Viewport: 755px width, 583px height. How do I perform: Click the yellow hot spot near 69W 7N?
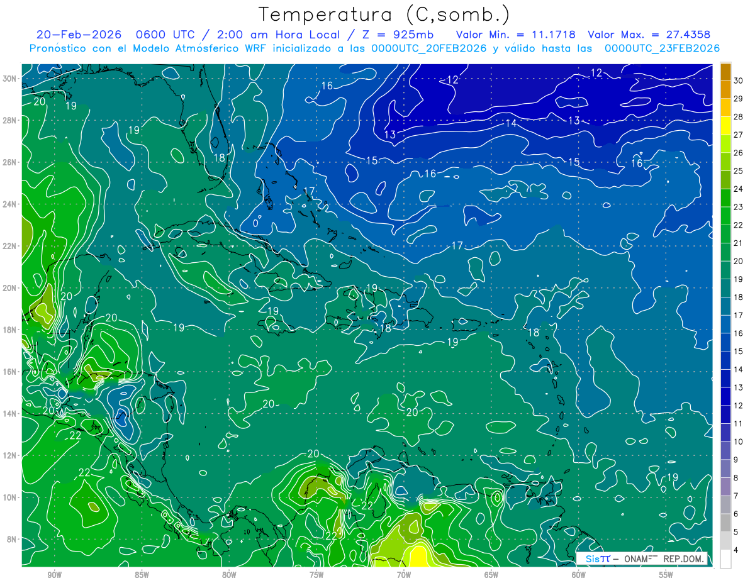(x=418, y=556)
